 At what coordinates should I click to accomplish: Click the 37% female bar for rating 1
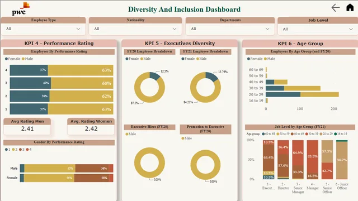click(29, 109)
